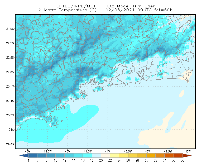Click the 22.5S latitude label
This screenshot has height=163, width=211.
10,57
